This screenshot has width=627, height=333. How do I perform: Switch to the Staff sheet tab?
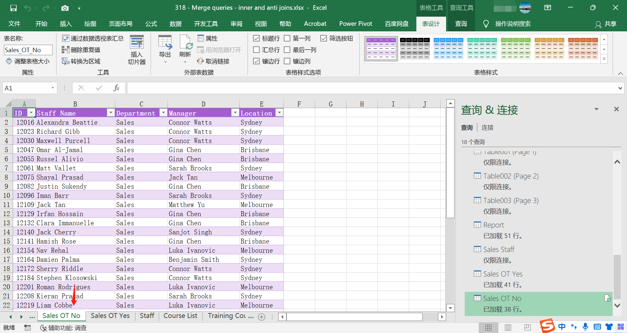[x=147, y=316]
